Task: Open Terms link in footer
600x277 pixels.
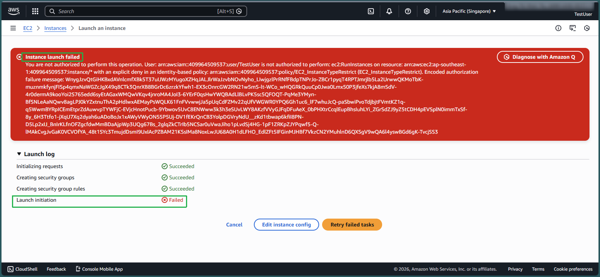Action: 538,269
